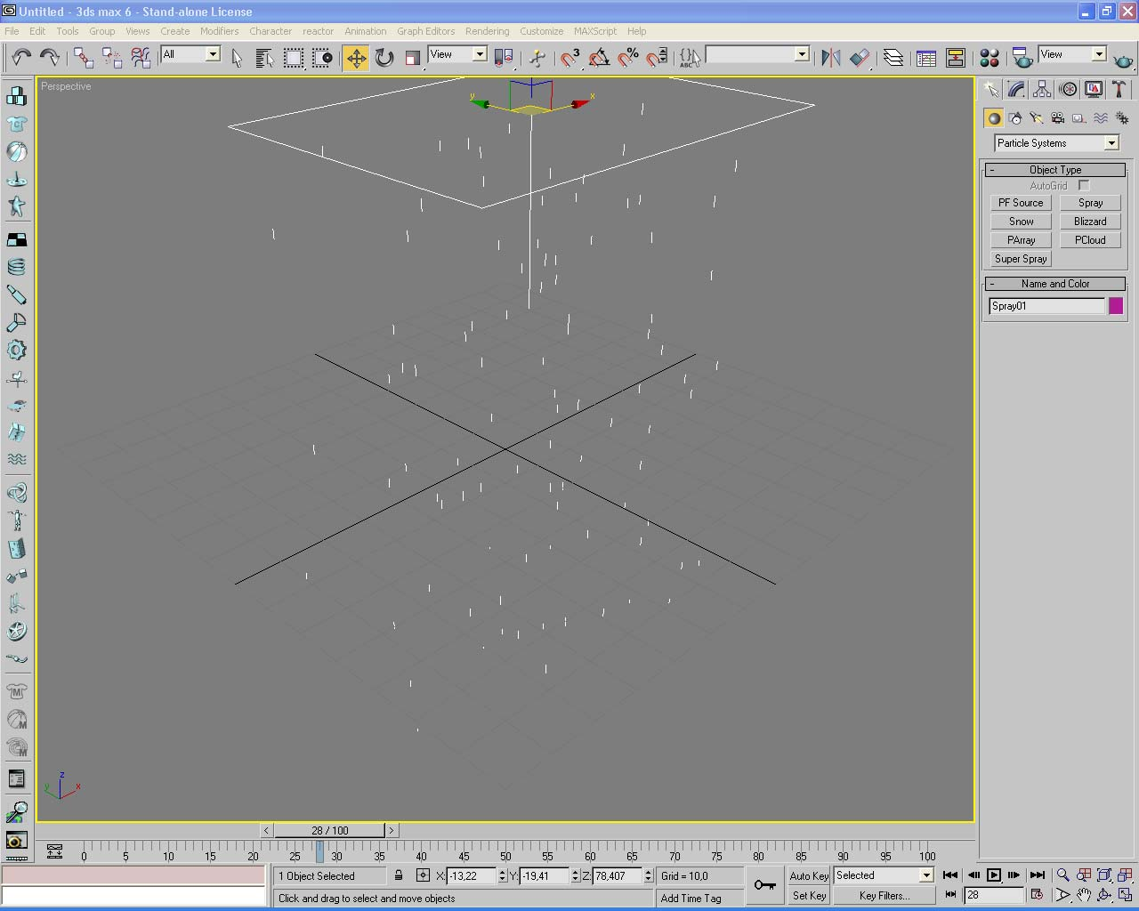Click the X coordinate spinner arrows

(502, 875)
